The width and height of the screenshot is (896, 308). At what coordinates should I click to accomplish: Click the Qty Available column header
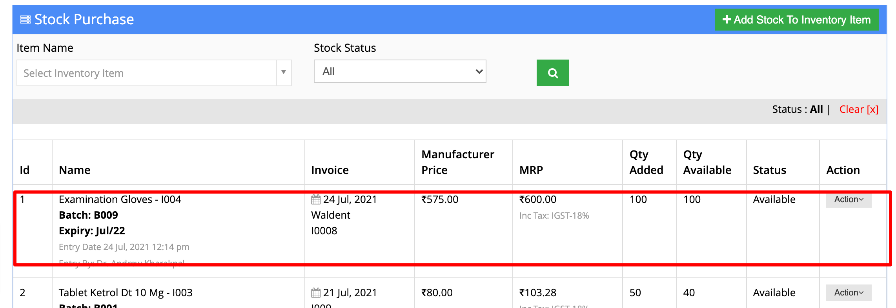[x=707, y=162]
